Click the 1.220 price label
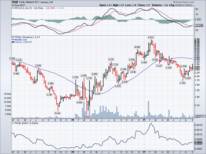Screen dimensions: 206x154 click(x=97, y=94)
